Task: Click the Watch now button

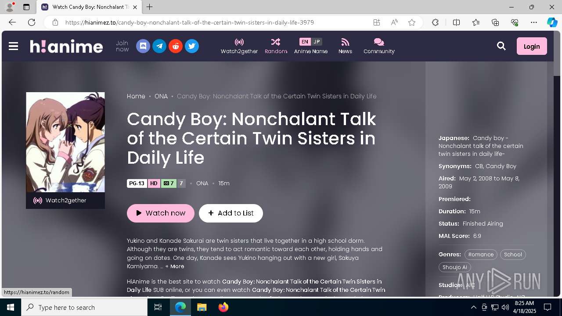Action: point(161,213)
